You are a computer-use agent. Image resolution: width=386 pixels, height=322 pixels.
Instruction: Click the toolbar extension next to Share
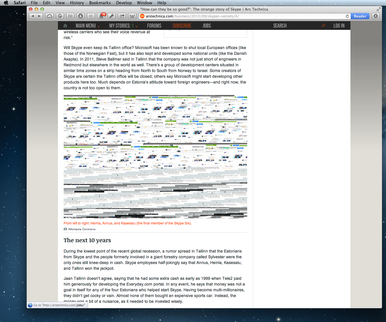[132, 16]
